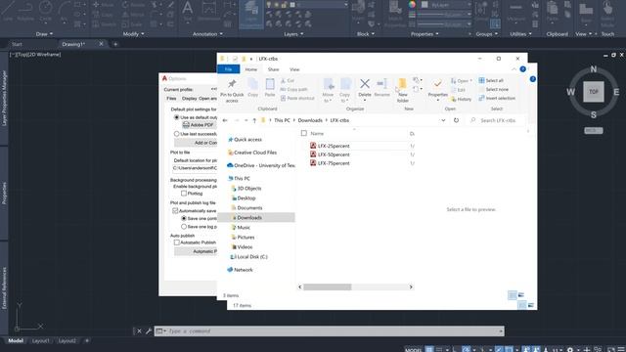Switch to AutoCAD Start tab

17,44
